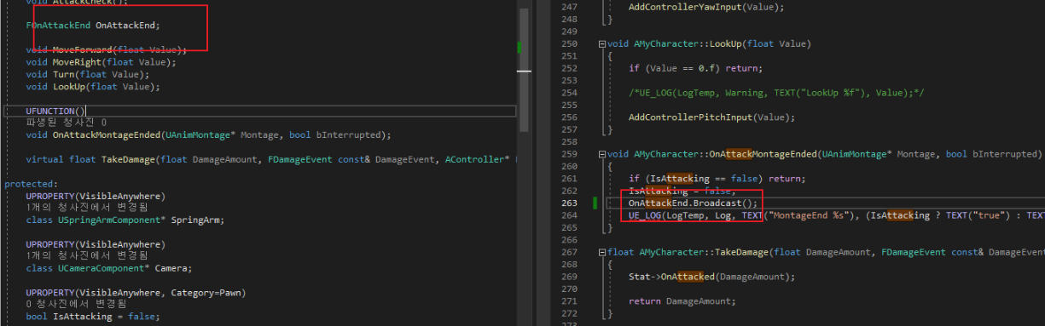Open '1개의 청사진에서 변경됨' link above Camera
This screenshot has width=1045, height=326.
click(x=87, y=255)
